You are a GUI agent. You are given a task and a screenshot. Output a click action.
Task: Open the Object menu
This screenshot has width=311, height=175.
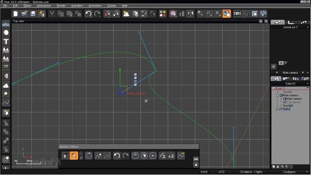tap(27, 5)
